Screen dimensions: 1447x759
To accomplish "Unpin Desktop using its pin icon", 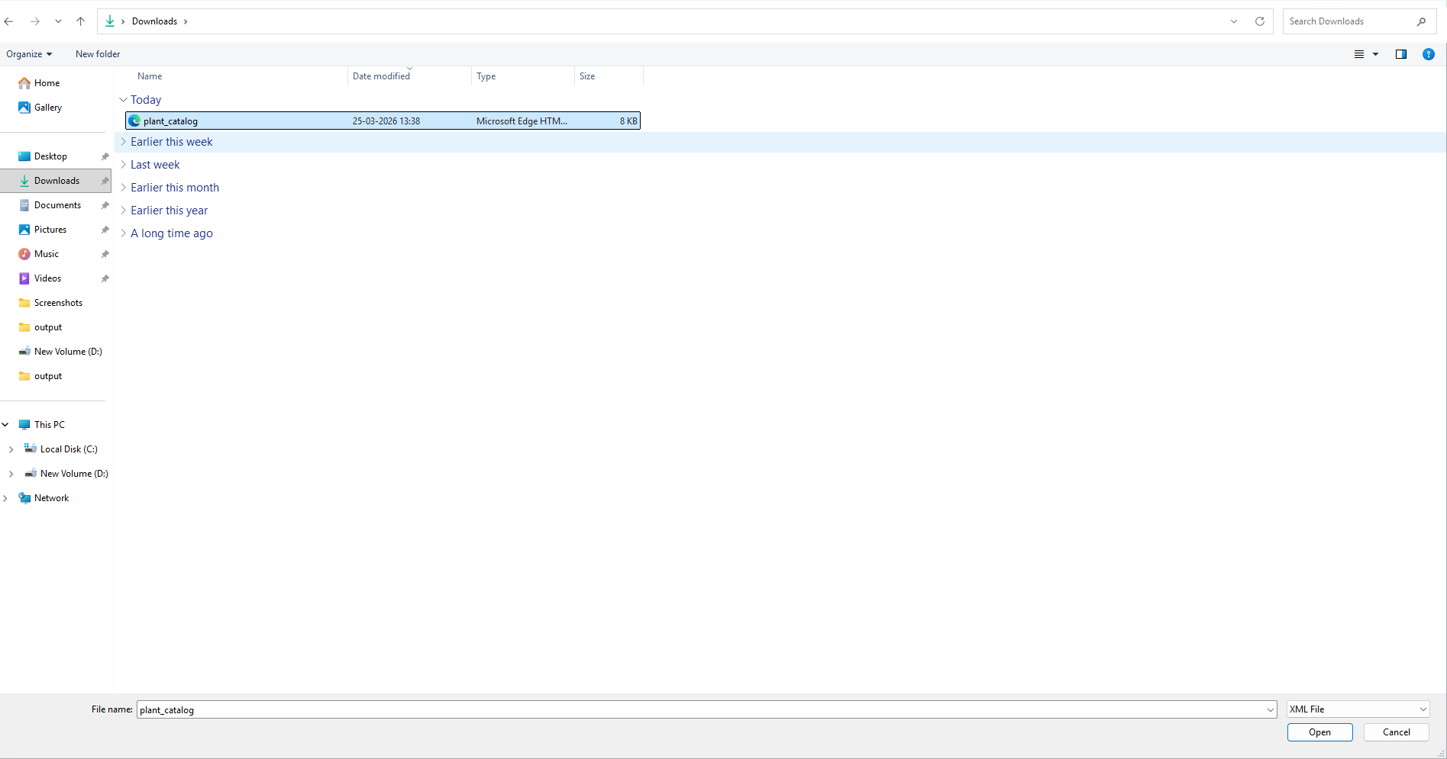I will 105,156.
